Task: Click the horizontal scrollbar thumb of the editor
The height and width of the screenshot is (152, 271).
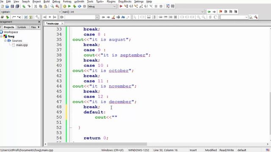Action: [x=97, y=144]
